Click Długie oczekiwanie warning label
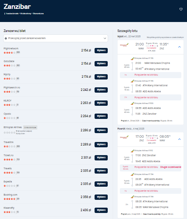The image size is (187, 219). click(171, 167)
